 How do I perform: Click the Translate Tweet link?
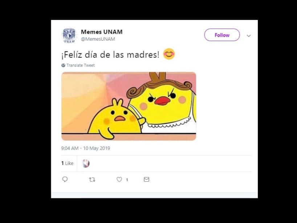click(81, 65)
